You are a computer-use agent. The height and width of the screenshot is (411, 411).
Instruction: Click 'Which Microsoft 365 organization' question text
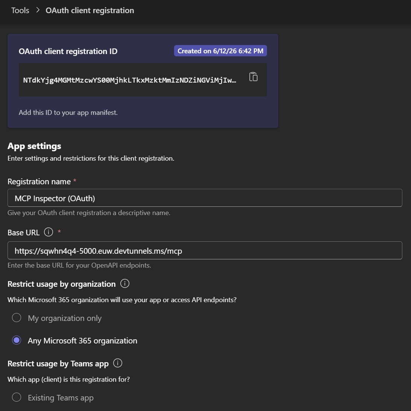[122, 300]
